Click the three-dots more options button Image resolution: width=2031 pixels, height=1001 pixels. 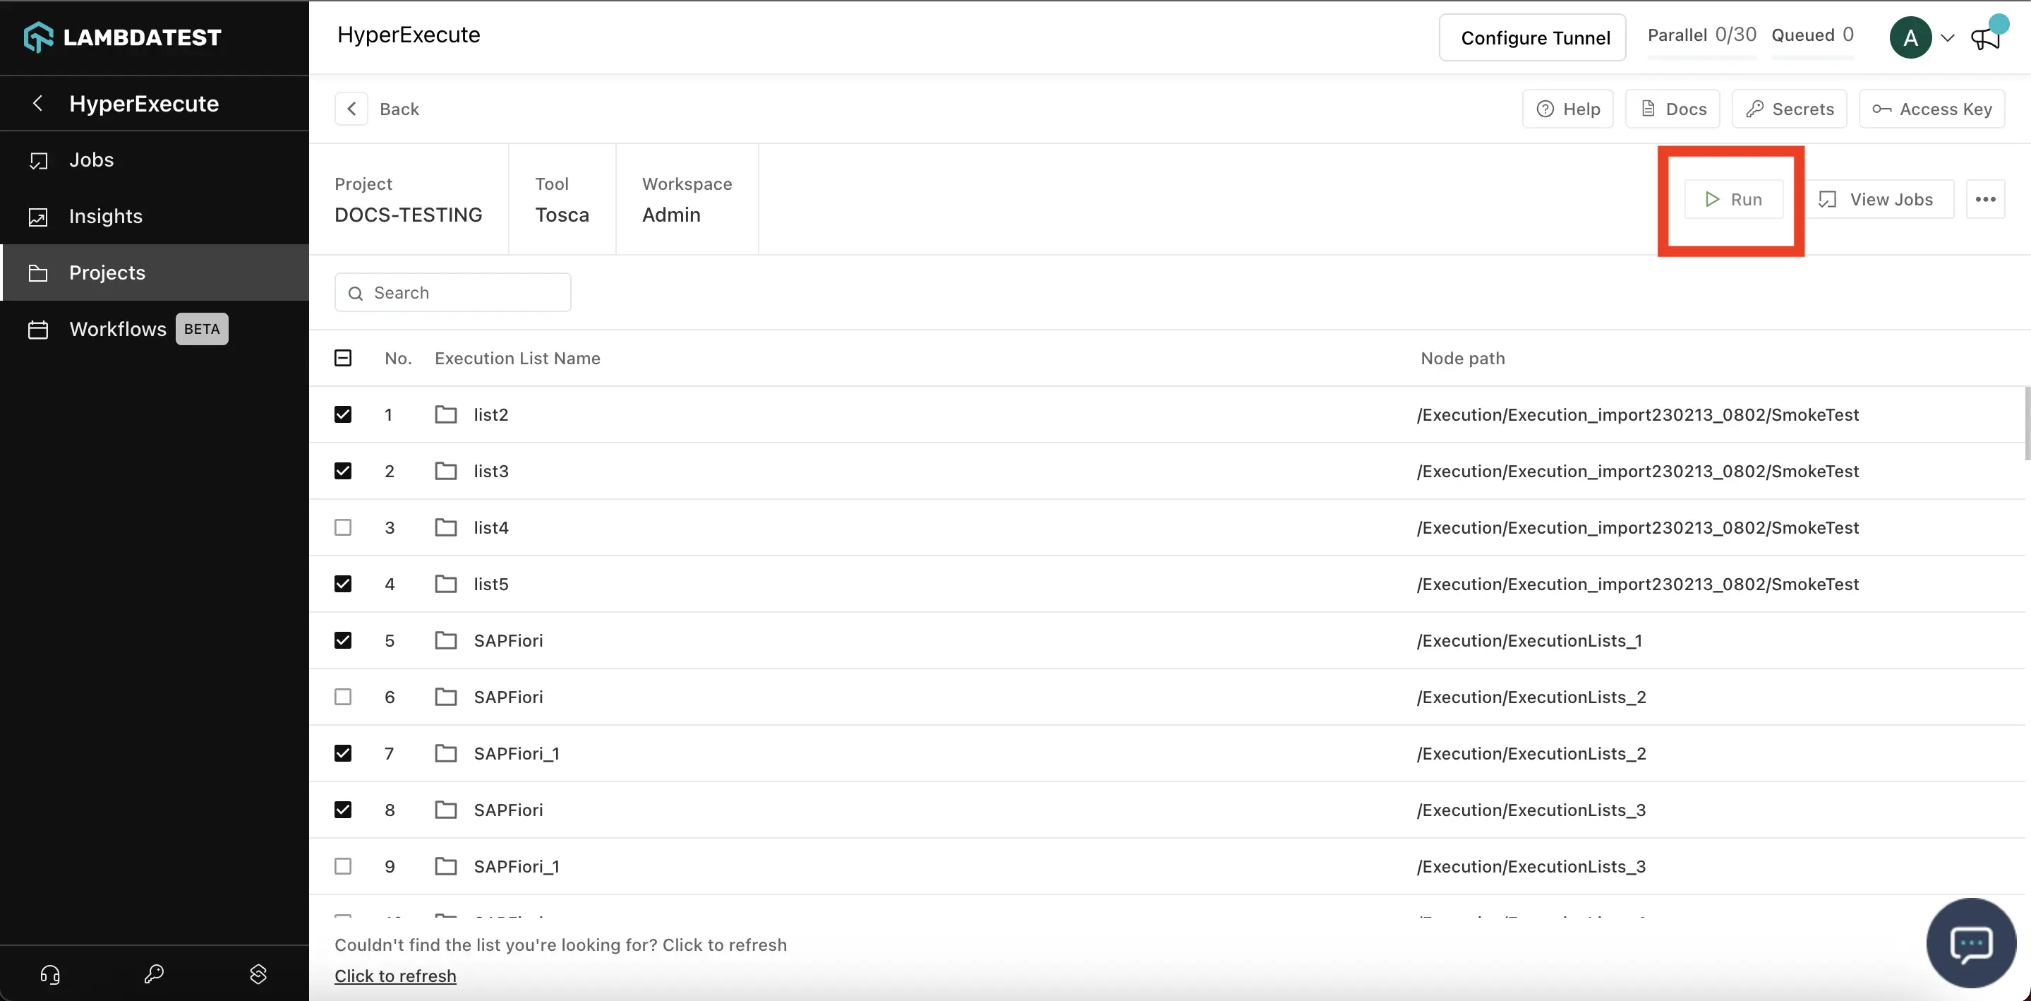point(1984,200)
